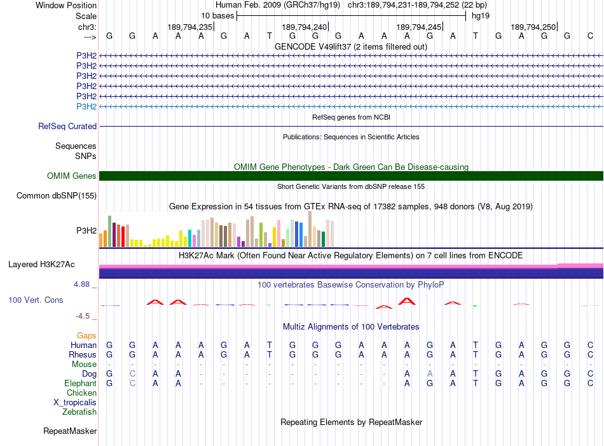Click the Common dbSNP(155) track label
Screen dimensions: 604x446
point(57,196)
